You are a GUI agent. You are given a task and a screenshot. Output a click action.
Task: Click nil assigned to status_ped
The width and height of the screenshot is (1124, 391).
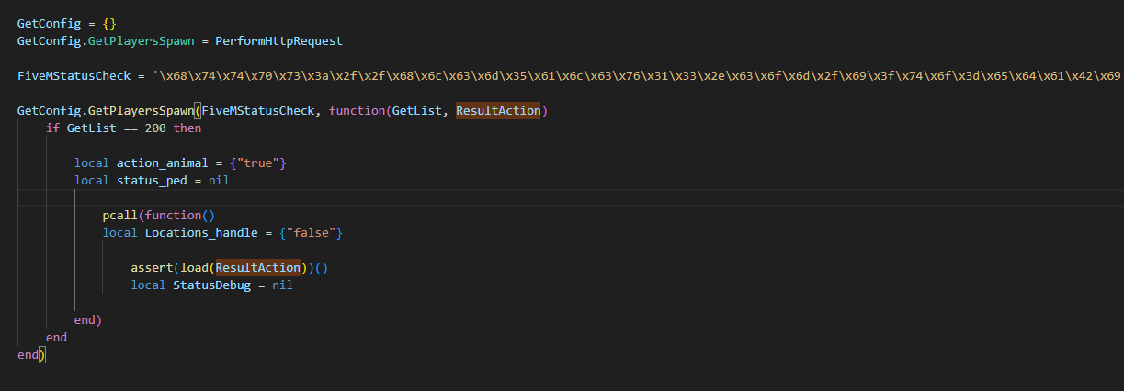tap(219, 180)
